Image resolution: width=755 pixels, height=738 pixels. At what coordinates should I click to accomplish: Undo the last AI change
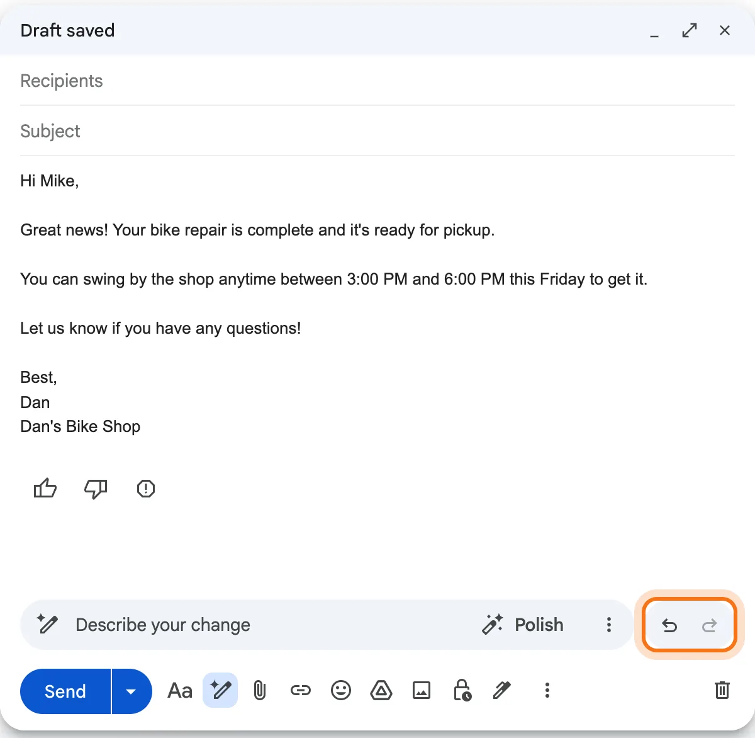(669, 625)
